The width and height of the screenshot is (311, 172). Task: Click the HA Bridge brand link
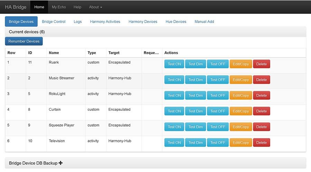16,7
